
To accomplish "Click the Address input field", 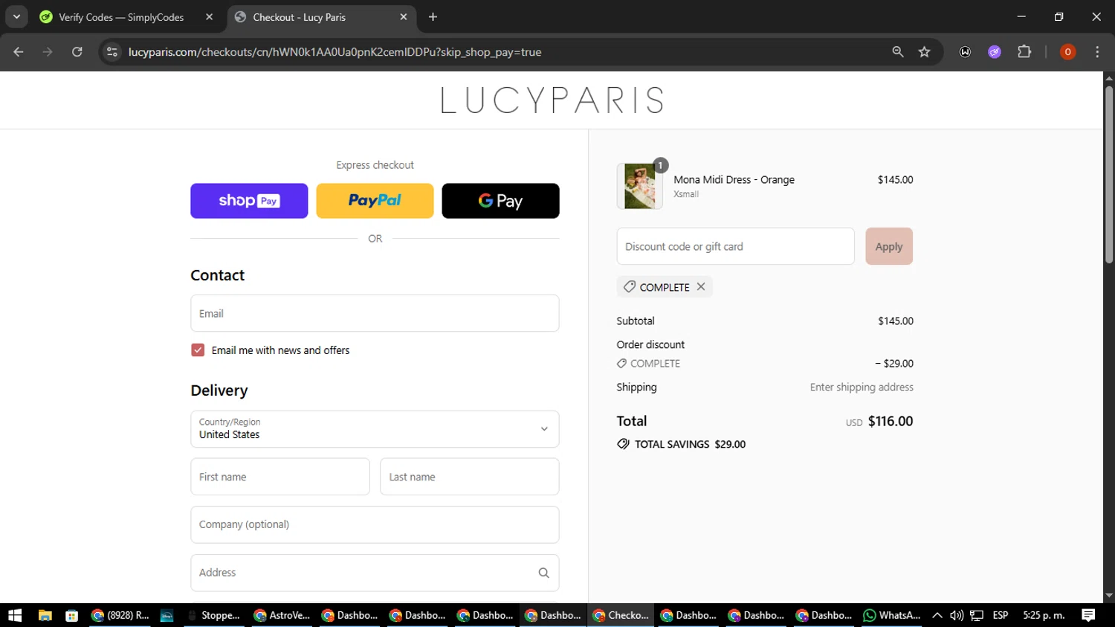I will pos(375,573).
